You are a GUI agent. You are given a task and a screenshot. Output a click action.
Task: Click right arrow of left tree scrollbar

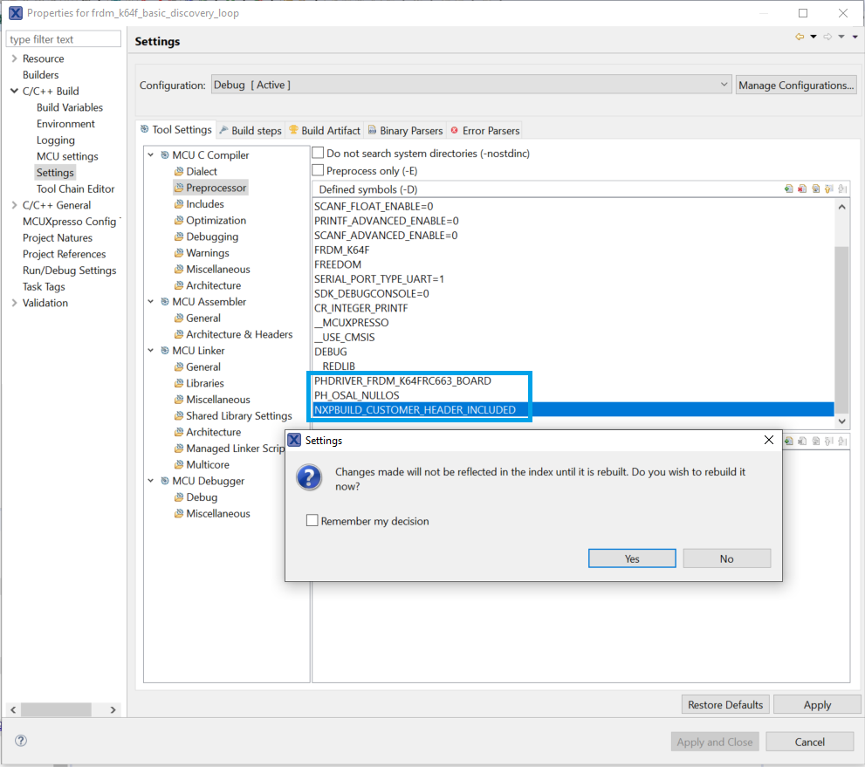[113, 709]
